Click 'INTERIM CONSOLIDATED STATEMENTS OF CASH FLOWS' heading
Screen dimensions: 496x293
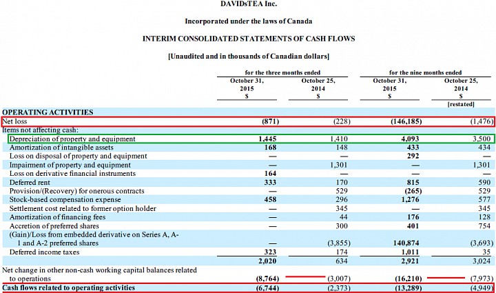click(249, 39)
